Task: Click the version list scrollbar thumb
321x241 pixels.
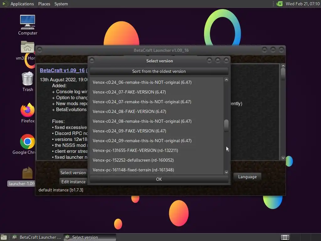Action: tap(226, 125)
